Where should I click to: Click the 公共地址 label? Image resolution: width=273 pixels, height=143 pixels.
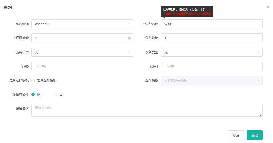[x=151, y=38]
